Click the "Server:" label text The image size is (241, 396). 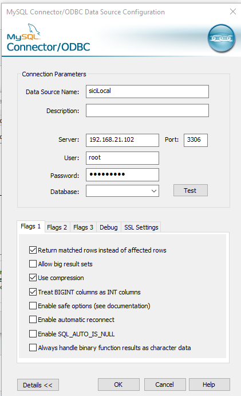pyautogui.click(x=69, y=139)
